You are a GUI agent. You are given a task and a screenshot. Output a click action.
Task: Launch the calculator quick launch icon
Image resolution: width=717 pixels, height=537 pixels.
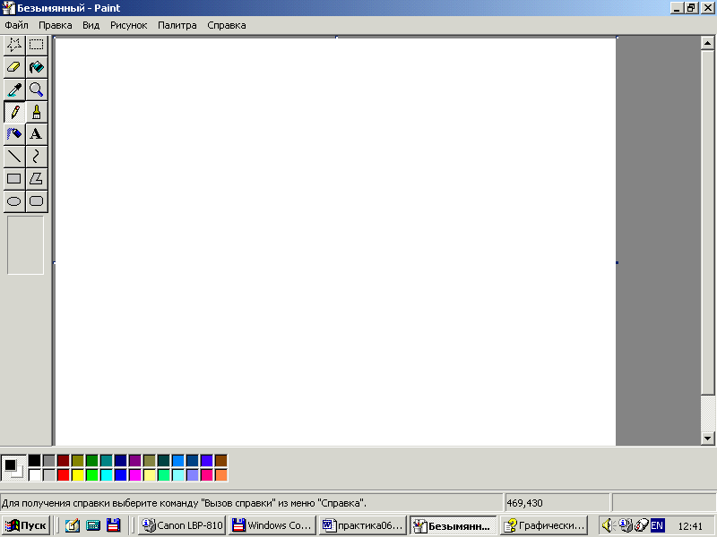point(93,525)
